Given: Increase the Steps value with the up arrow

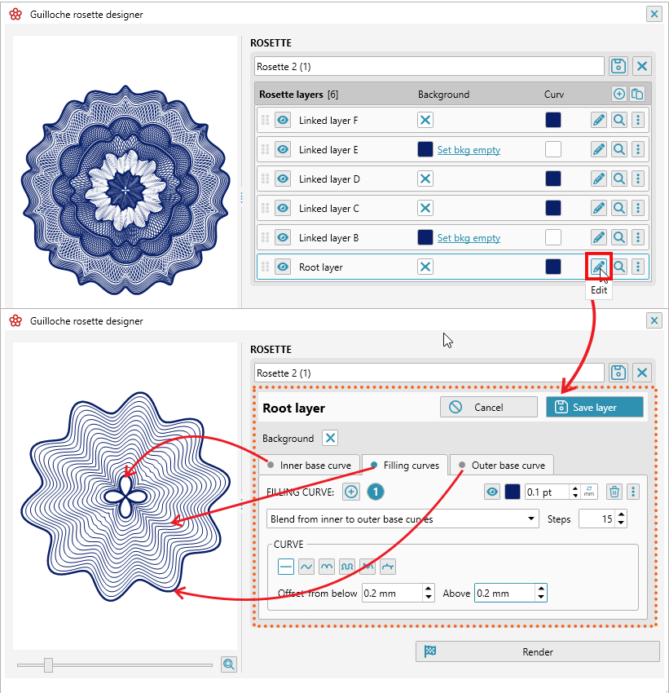Looking at the screenshot, I should [621, 514].
